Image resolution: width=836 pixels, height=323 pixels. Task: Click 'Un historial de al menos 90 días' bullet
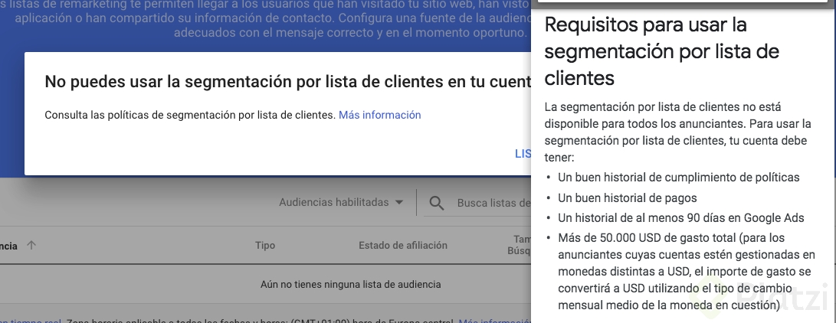tap(681, 217)
